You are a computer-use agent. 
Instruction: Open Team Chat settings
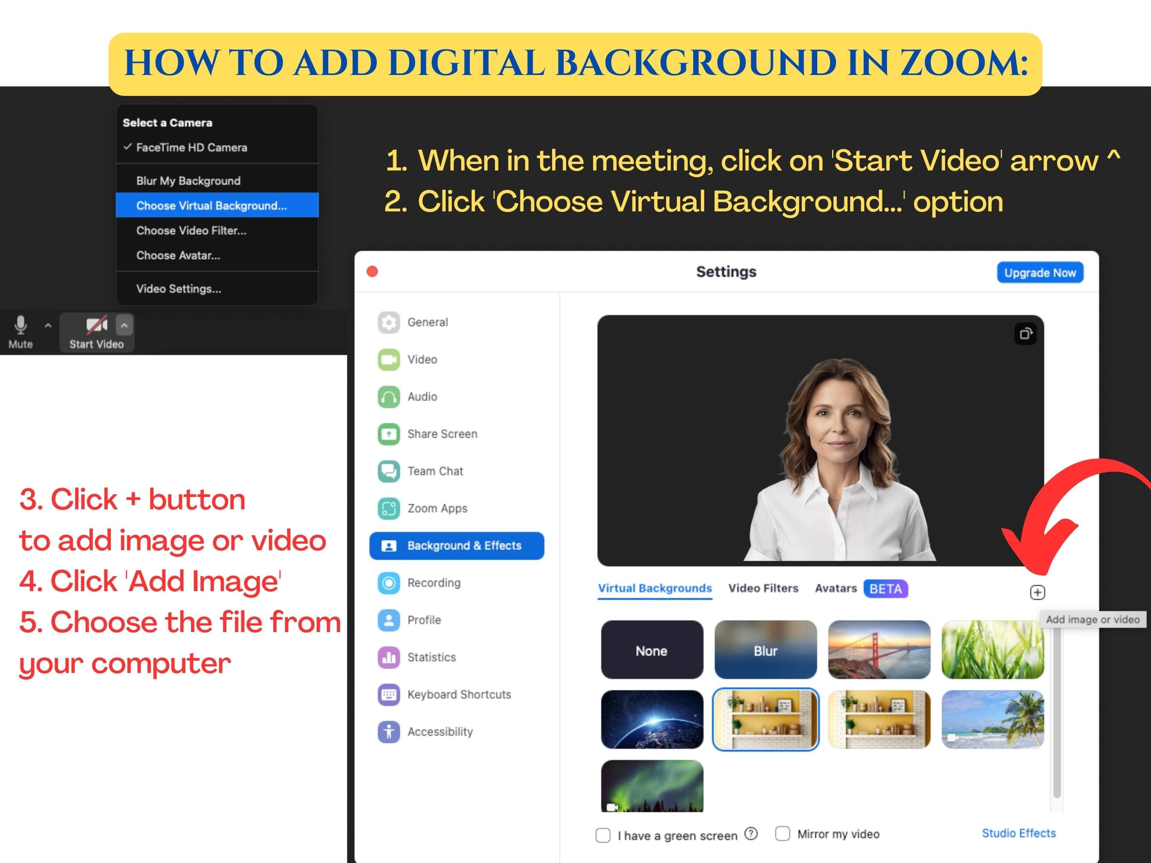tap(435, 471)
